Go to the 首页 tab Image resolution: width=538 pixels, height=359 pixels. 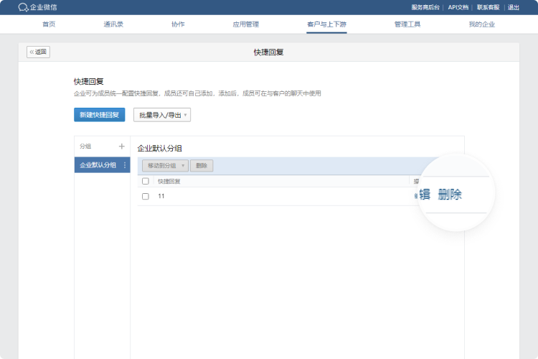pos(49,24)
